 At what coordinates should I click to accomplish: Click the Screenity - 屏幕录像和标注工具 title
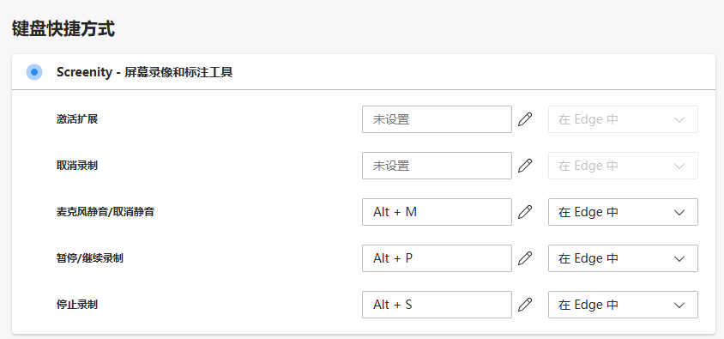pyautogui.click(x=144, y=72)
